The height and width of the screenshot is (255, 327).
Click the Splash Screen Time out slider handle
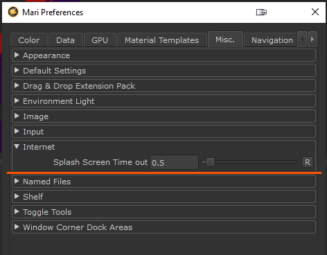click(x=210, y=162)
